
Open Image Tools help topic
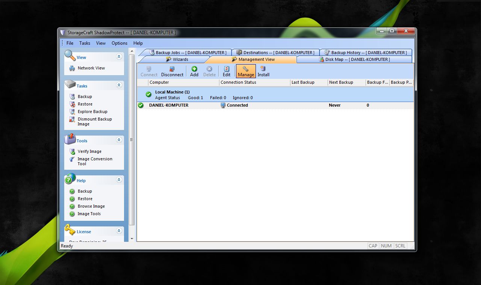89,214
